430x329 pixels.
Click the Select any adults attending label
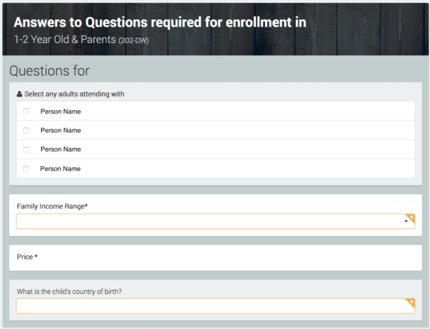click(x=74, y=94)
